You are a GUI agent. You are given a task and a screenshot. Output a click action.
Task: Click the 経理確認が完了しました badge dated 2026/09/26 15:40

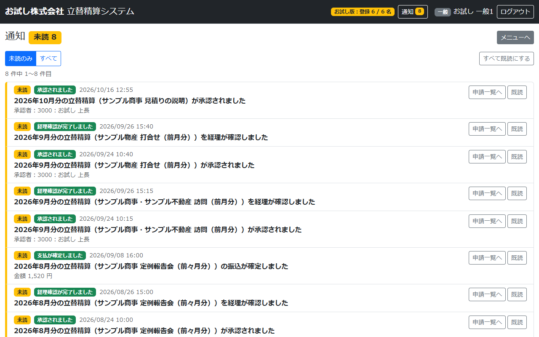tap(65, 126)
